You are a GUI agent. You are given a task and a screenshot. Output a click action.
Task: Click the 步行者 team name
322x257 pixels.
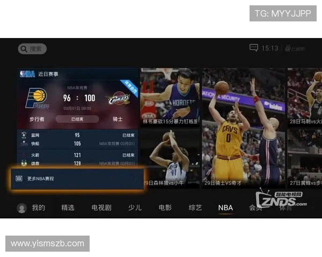(x=36, y=119)
